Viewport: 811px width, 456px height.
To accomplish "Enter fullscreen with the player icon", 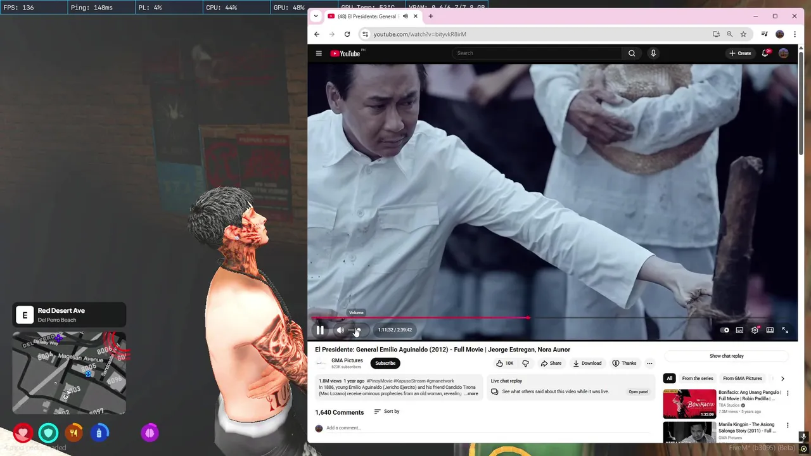I will [x=785, y=330].
